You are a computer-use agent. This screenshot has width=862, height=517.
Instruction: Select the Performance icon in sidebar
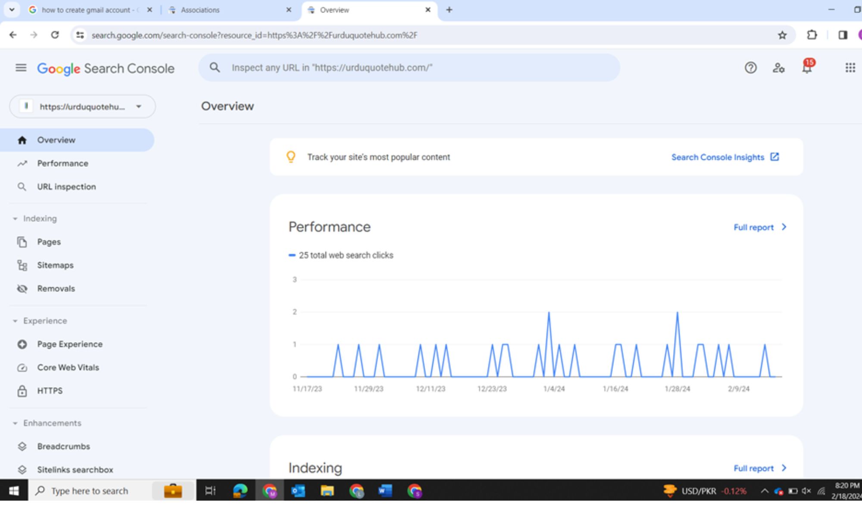point(22,163)
